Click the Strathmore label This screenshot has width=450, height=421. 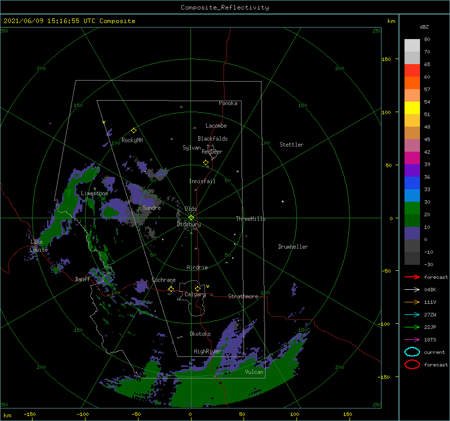(243, 296)
